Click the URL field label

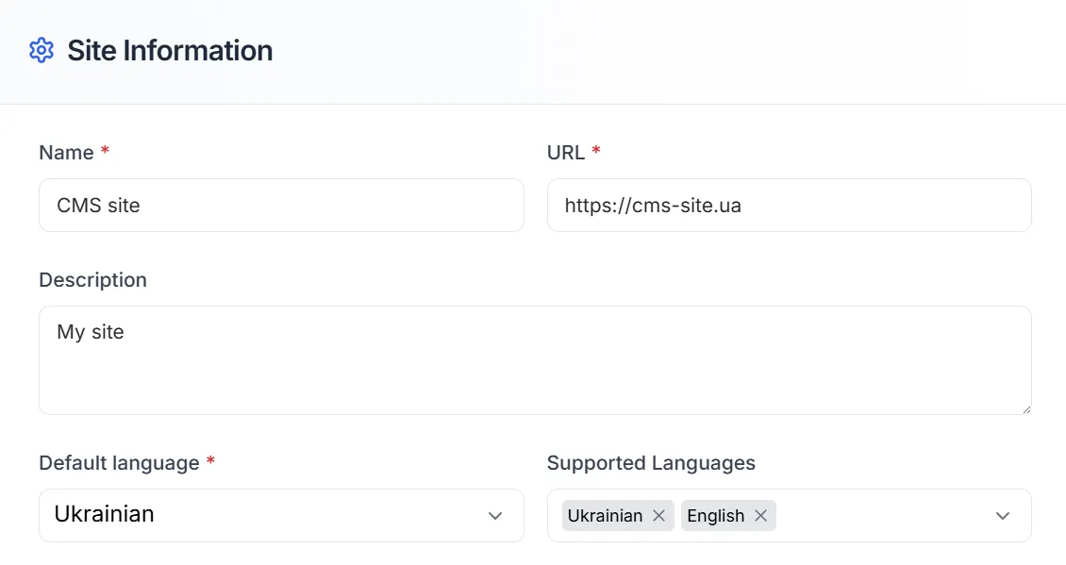pos(566,152)
